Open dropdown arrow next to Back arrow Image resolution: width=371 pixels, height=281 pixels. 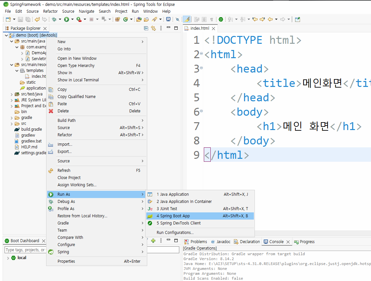(276, 19)
